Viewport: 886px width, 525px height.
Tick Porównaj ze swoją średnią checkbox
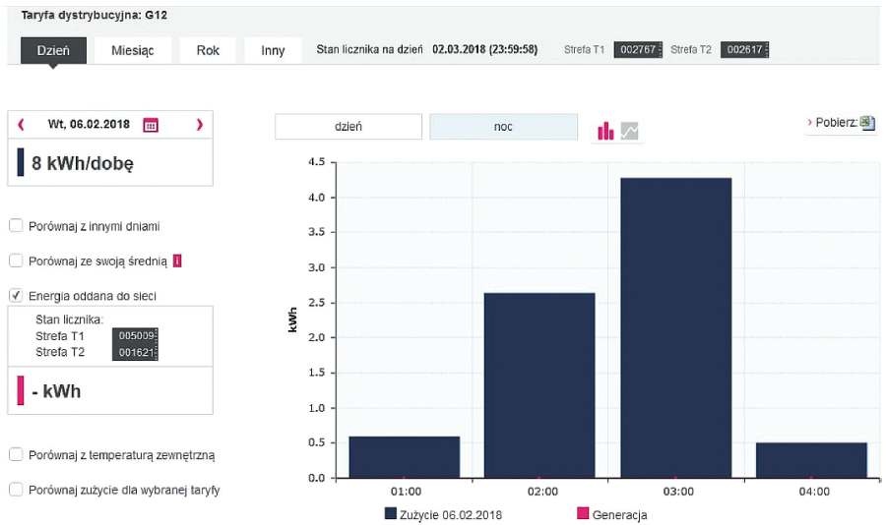tap(16, 261)
